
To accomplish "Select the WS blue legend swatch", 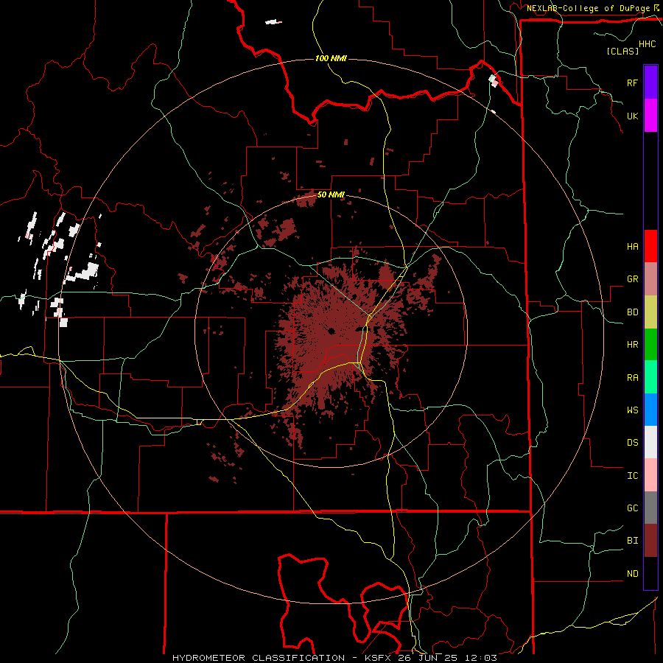I will pyautogui.click(x=650, y=410).
